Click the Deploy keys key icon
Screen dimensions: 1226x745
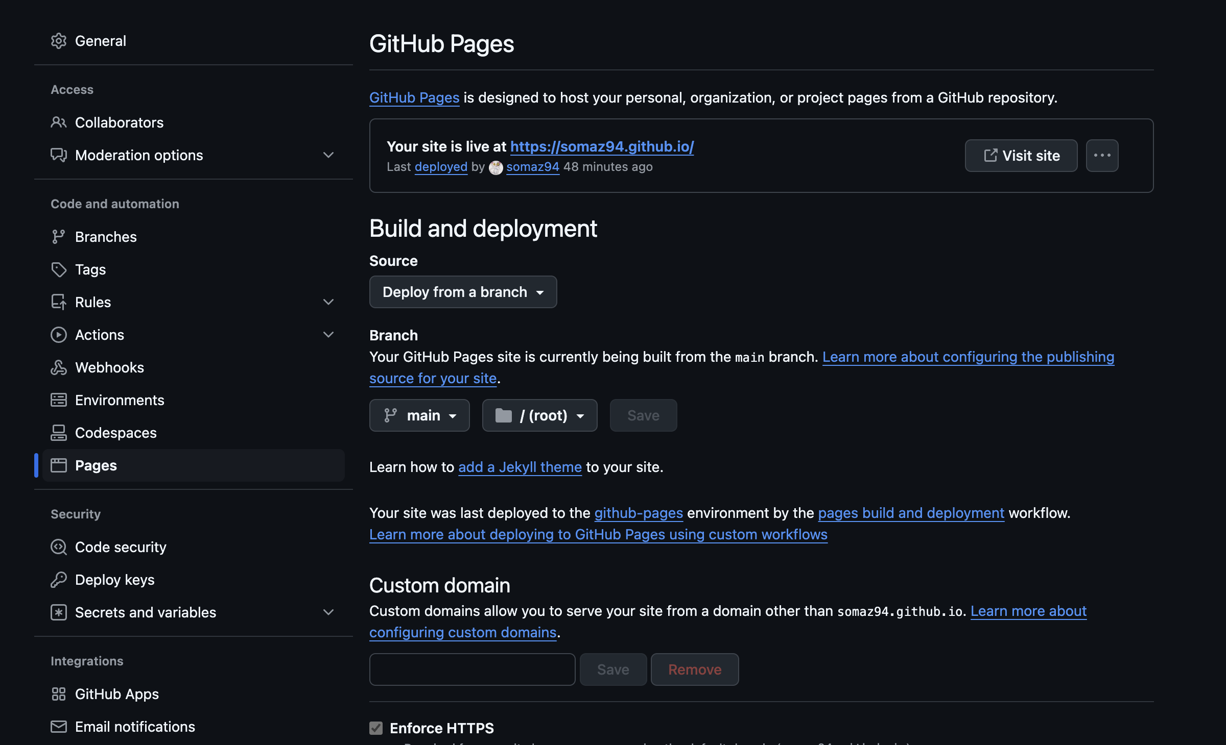[x=59, y=580]
